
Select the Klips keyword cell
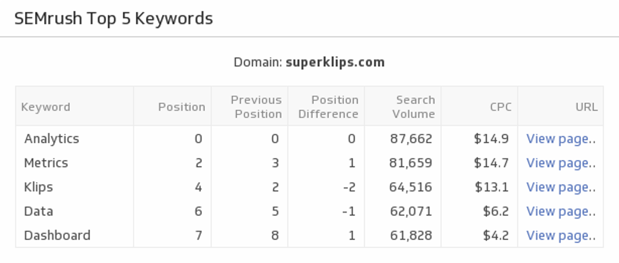point(38,187)
